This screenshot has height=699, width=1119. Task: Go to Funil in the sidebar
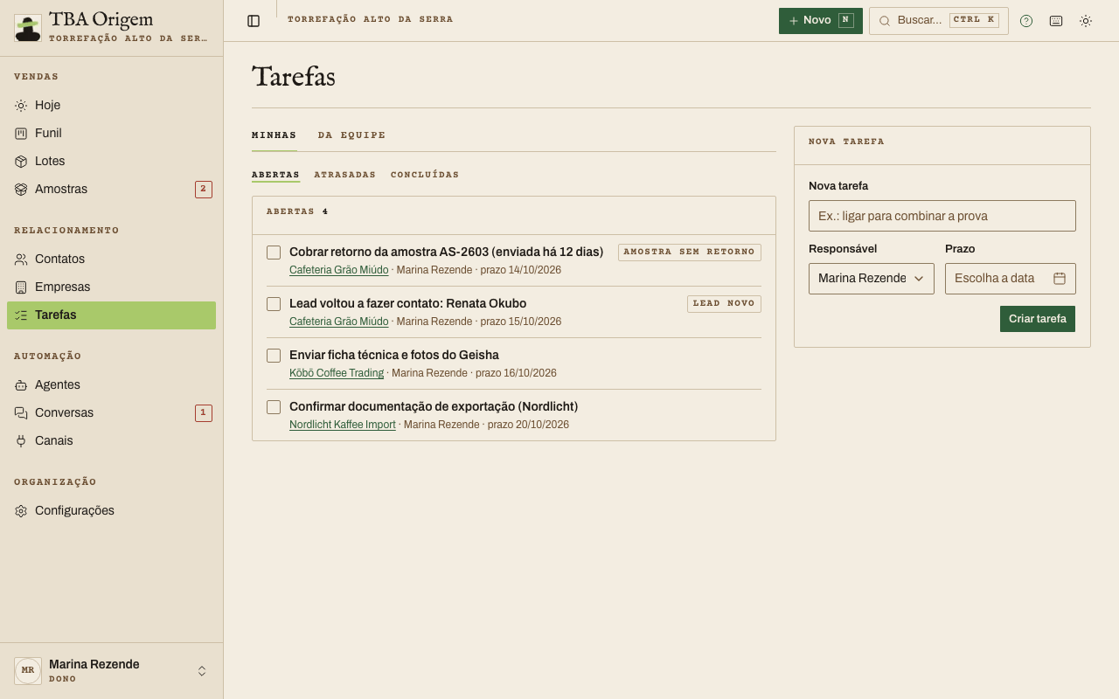[x=111, y=133]
